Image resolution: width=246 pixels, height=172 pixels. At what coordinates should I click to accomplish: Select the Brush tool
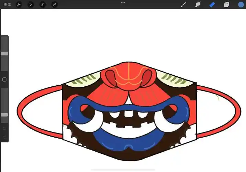183,4
